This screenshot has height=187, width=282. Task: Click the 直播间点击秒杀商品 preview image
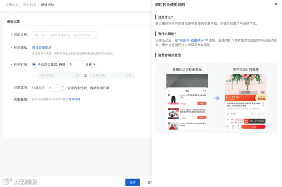click(x=187, y=102)
